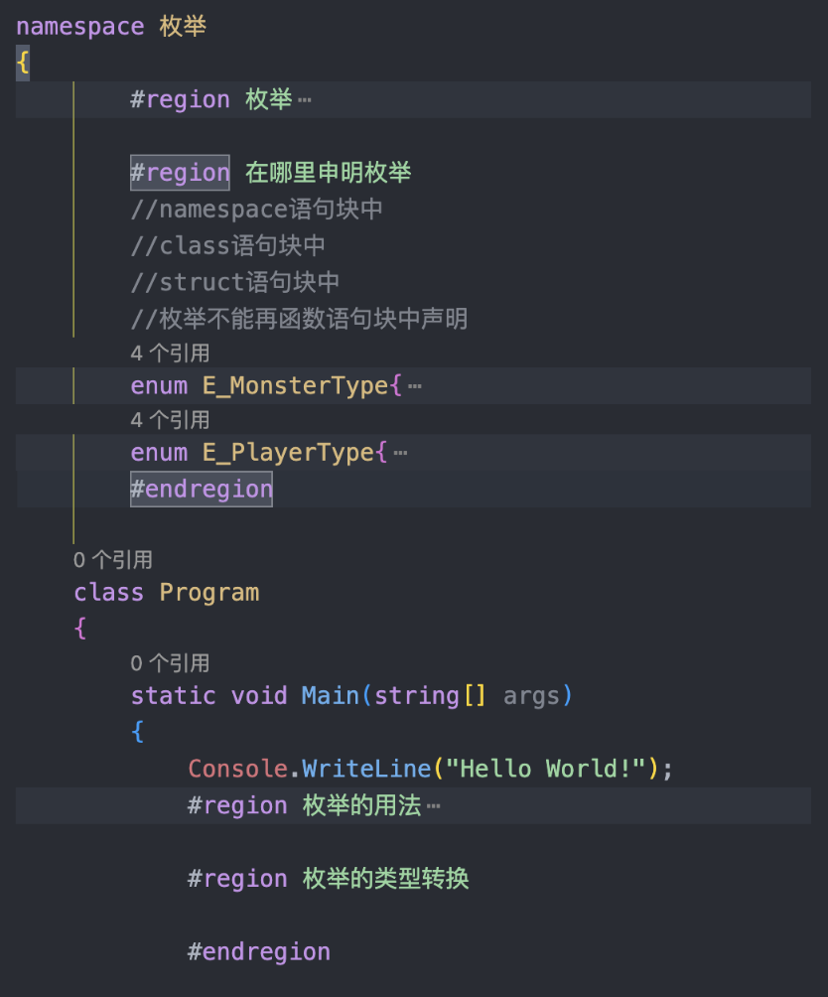The height and width of the screenshot is (997, 828).
Task: Open the 4 个引用 CodeLens above E_PlayerType
Action: pyautogui.click(x=170, y=420)
